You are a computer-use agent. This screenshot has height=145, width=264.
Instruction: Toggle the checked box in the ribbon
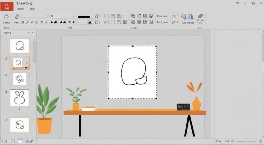tap(106, 22)
